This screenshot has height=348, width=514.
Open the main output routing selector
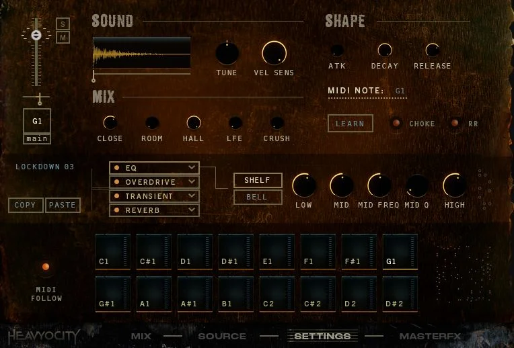[x=37, y=139]
